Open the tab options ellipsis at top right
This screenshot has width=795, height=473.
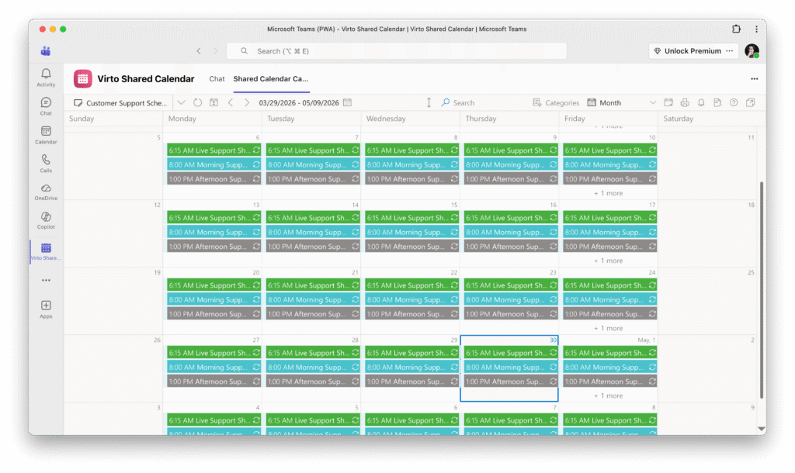755,78
